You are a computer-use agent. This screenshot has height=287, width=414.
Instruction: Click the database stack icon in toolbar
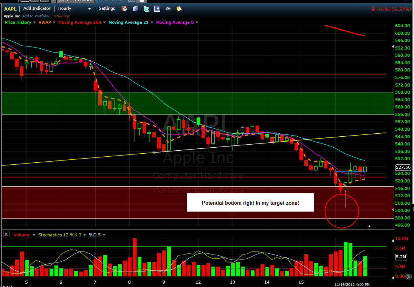click(x=135, y=9)
